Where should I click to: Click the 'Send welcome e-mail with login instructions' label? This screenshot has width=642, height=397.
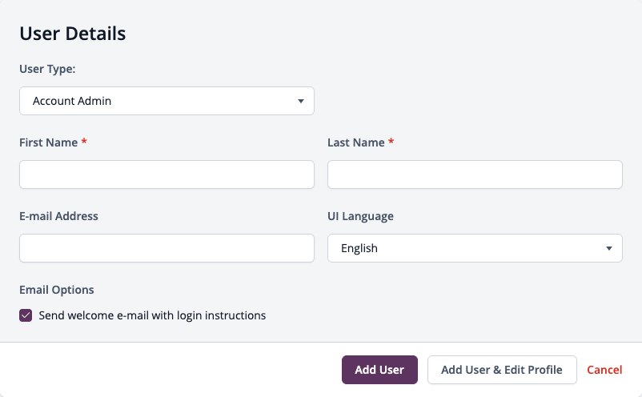[x=152, y=315]
